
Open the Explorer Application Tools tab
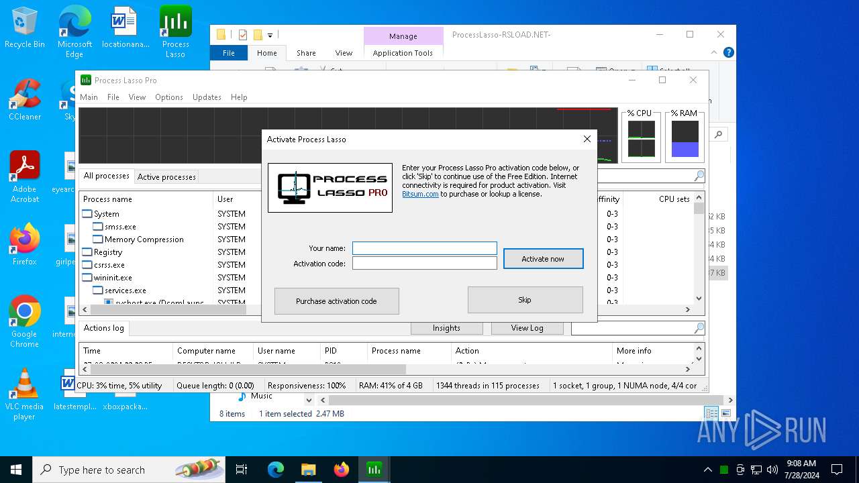[403, 53]
